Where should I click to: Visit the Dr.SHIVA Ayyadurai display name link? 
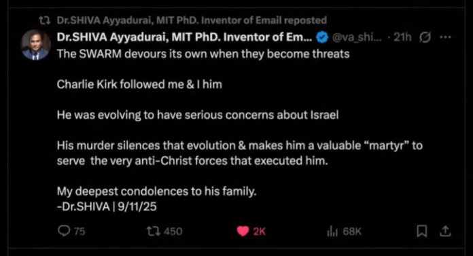coord(184,37)
